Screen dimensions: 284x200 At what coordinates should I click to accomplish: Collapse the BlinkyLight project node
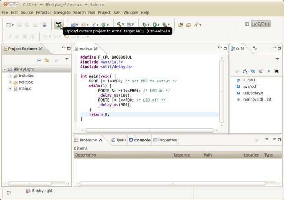pos(5,69)
